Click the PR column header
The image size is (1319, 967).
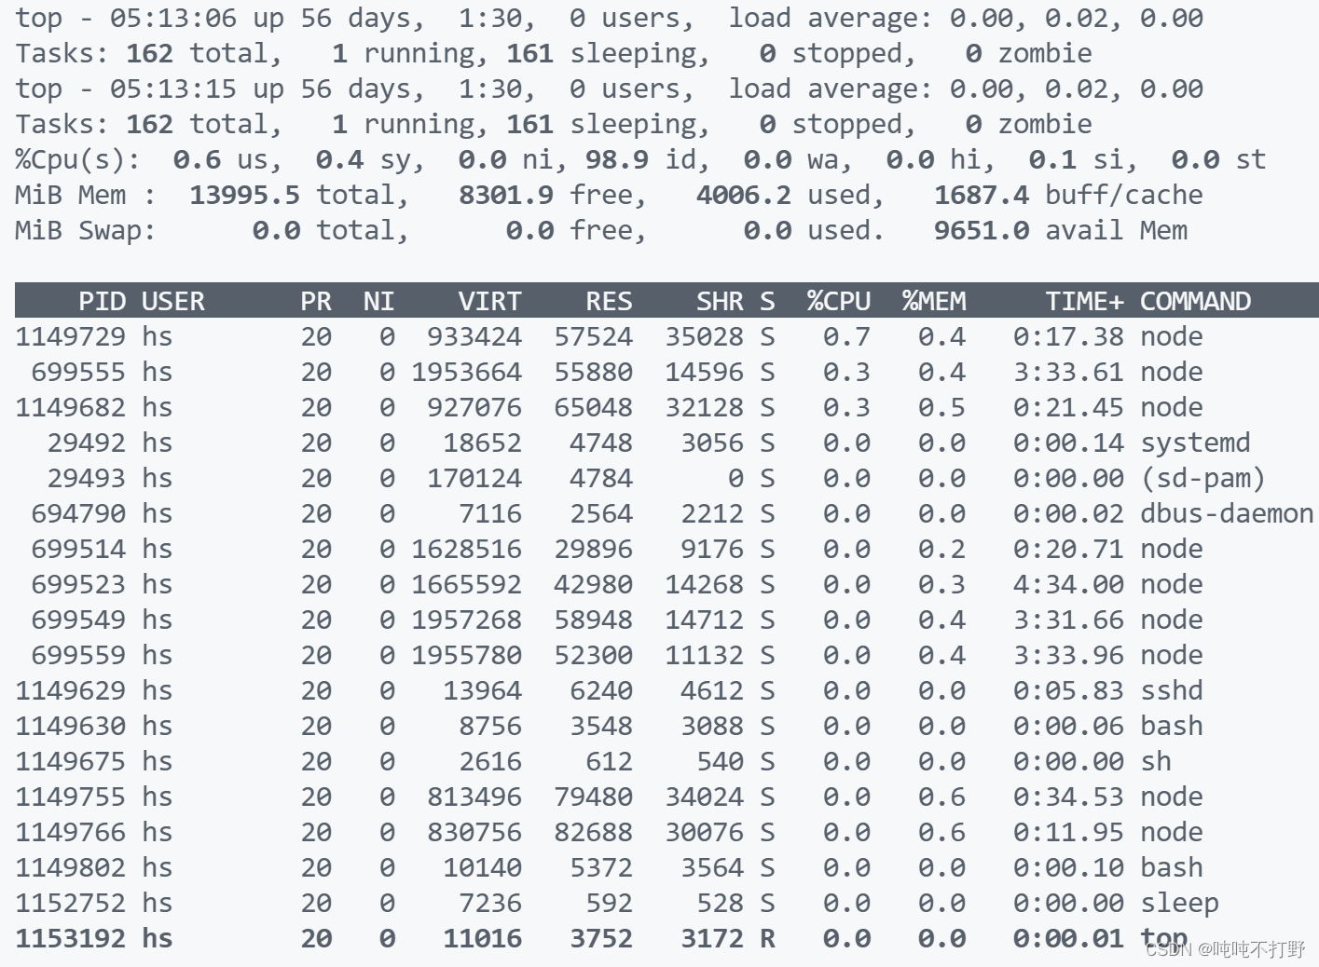[x=316, y=301]
